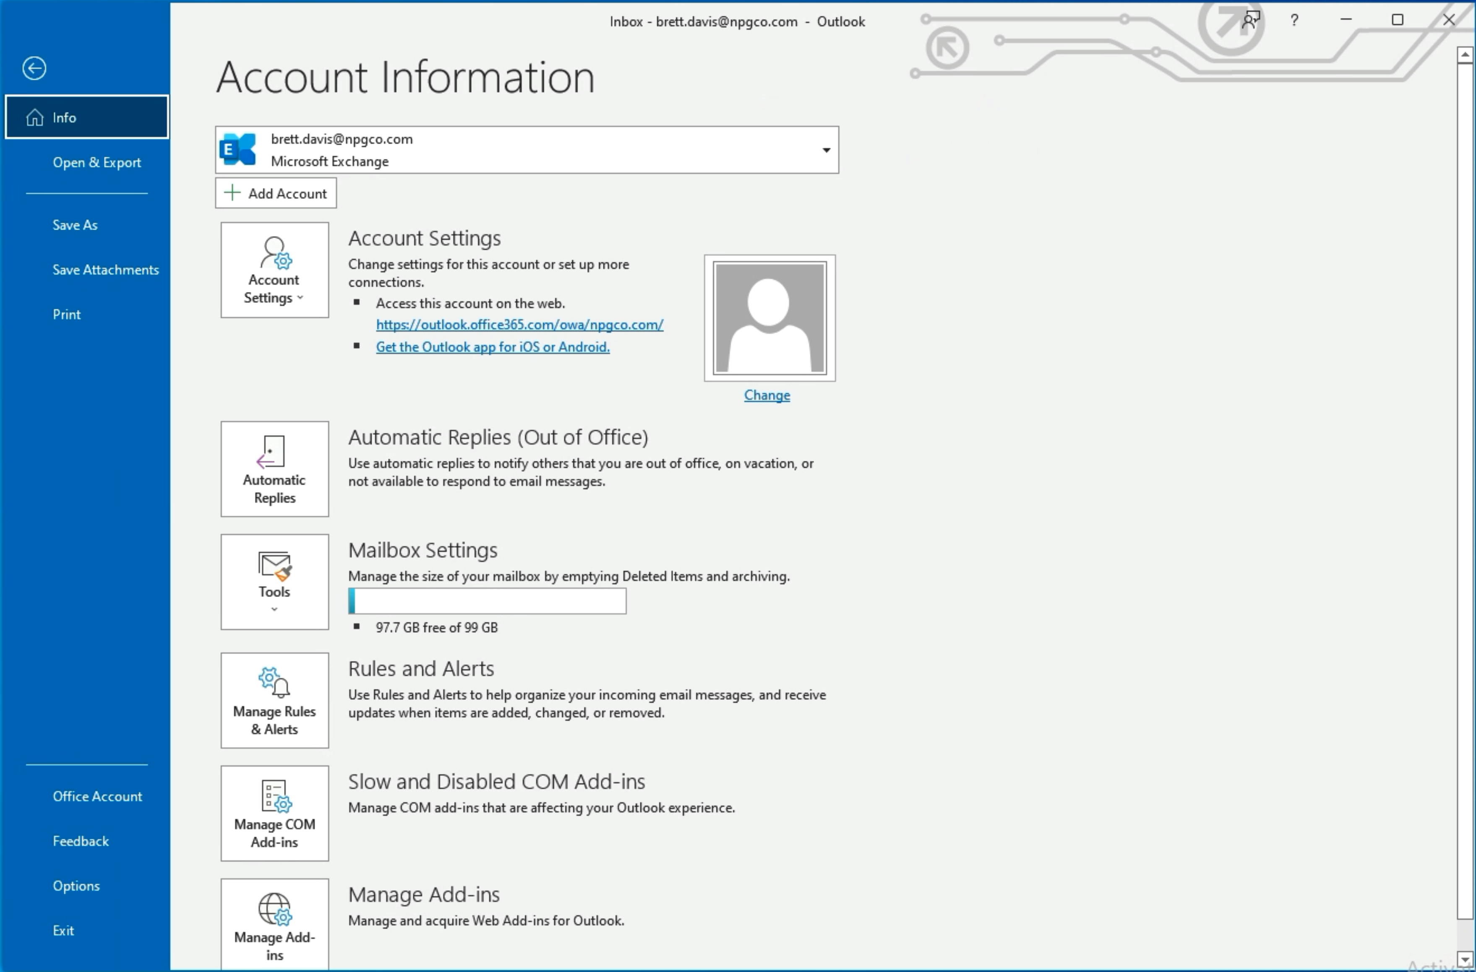Click the Change photo link
1476x972 pixels.
tap(767, 395)
